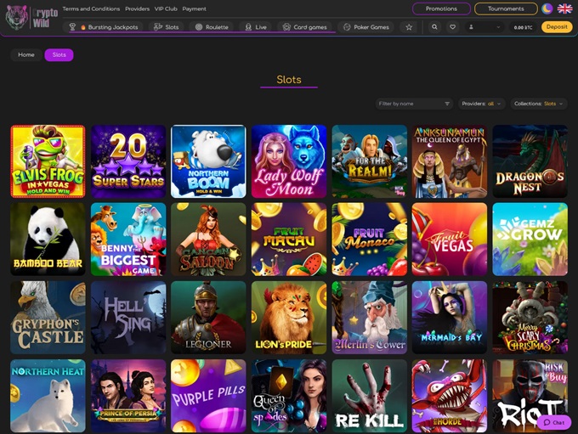Click the filter funnel icon in search field
Image resolution: width=578 pixels, height=434 pixels.
tap(447, 104)
